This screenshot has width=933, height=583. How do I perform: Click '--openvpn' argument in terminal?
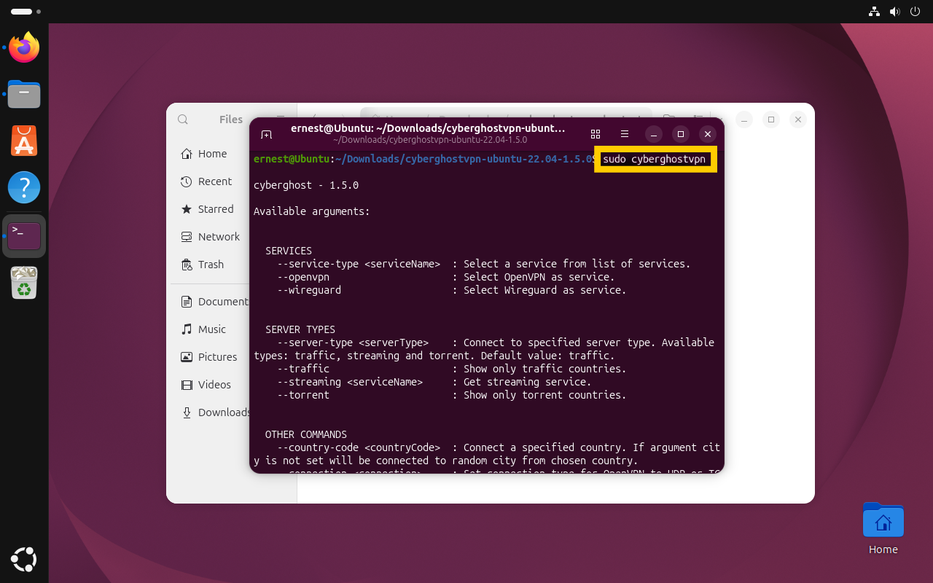(303, 277)
